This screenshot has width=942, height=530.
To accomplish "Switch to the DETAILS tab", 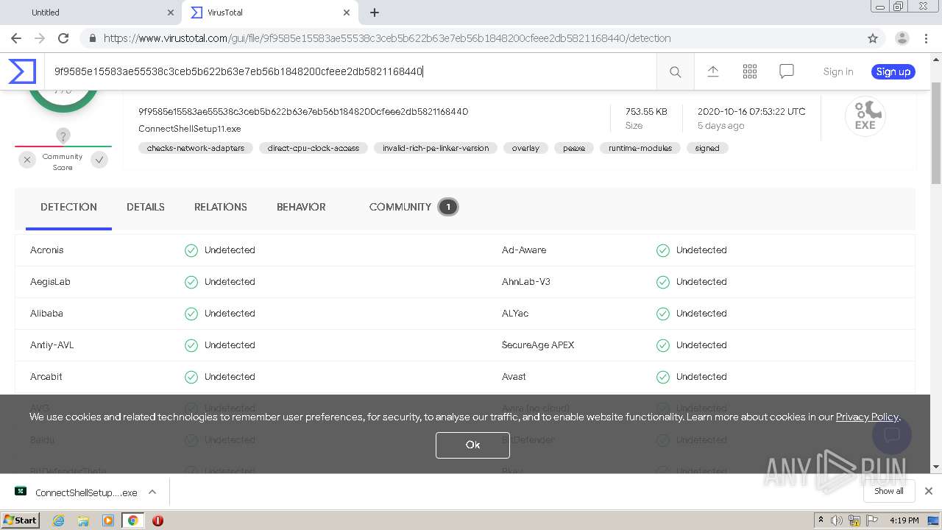I will coord(146,207).
